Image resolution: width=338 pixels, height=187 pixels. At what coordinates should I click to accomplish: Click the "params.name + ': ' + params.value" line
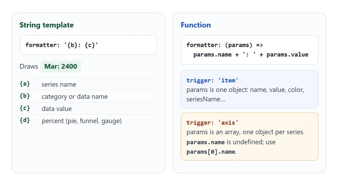[x=251, y=55]
